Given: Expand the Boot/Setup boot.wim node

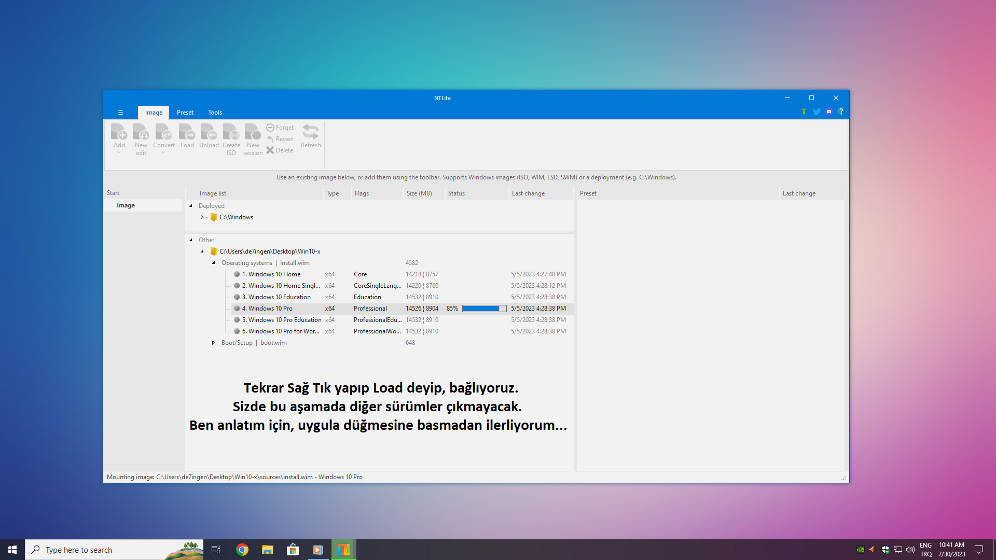Looking at the screenshot, I should [213, 343].
